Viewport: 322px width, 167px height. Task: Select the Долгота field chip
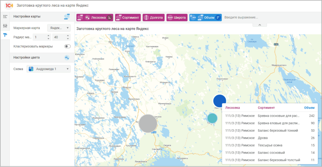pos(153,18)
